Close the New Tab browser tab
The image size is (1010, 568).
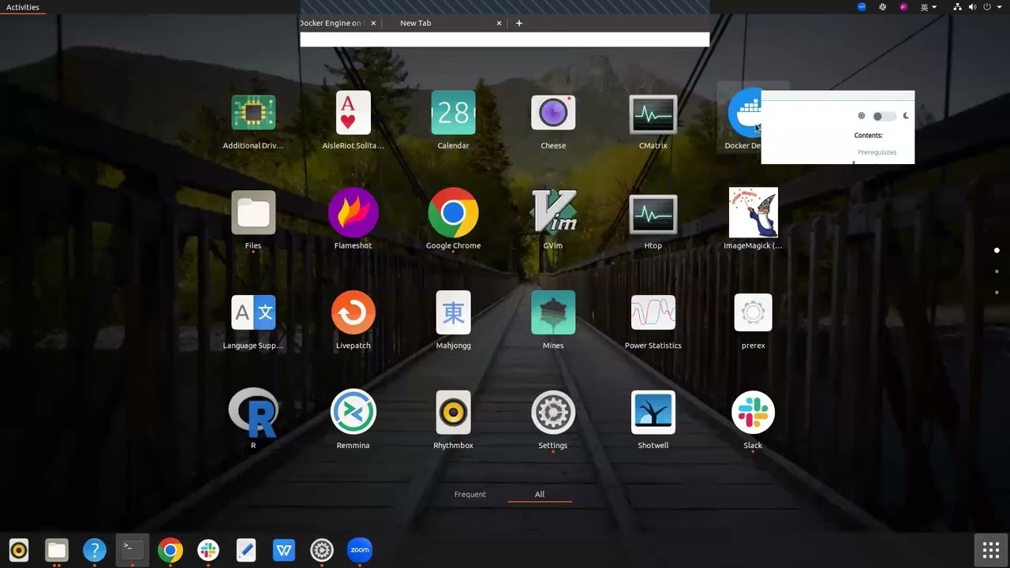(499, 23)
